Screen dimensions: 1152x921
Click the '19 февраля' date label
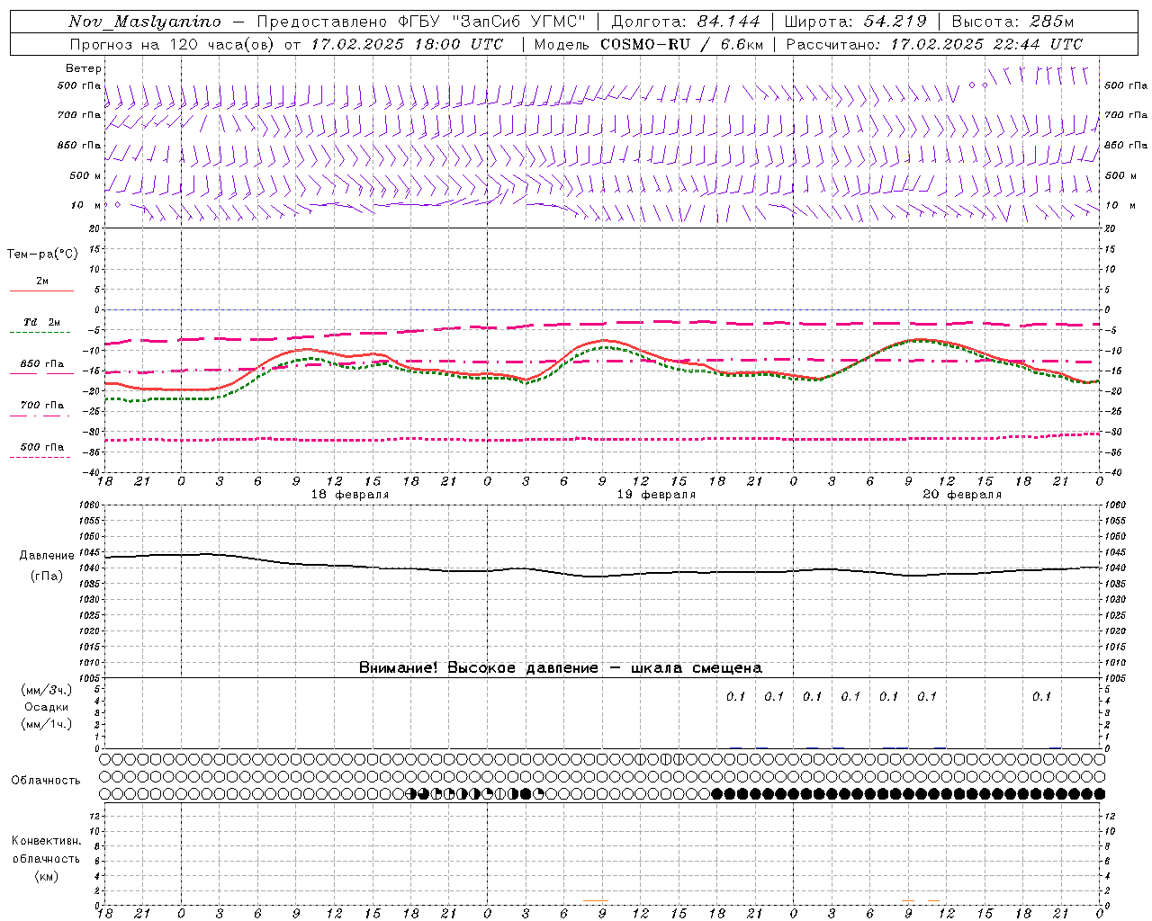(656, 495)
